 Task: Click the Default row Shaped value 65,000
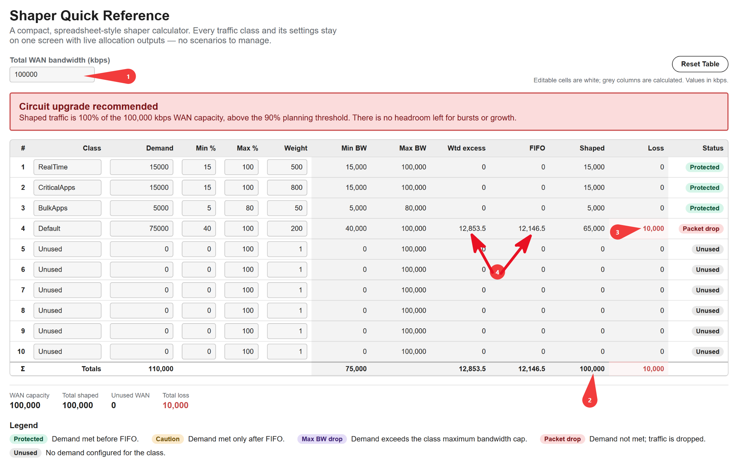coord(594,228)
